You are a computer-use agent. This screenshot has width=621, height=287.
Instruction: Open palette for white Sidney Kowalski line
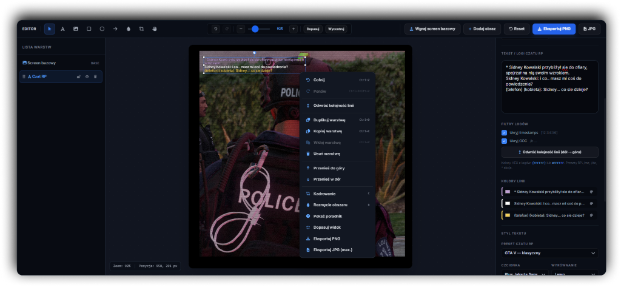coord(591,203)
